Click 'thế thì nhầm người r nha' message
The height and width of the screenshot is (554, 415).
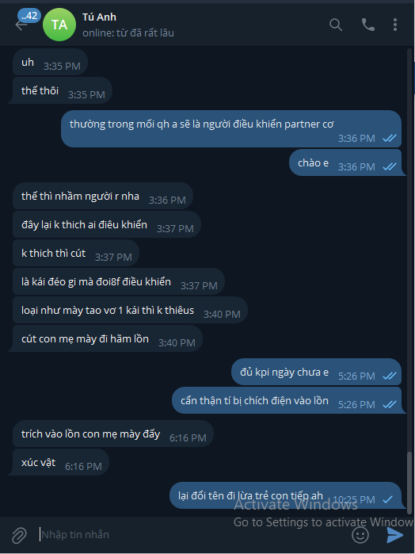click(103, 196)
